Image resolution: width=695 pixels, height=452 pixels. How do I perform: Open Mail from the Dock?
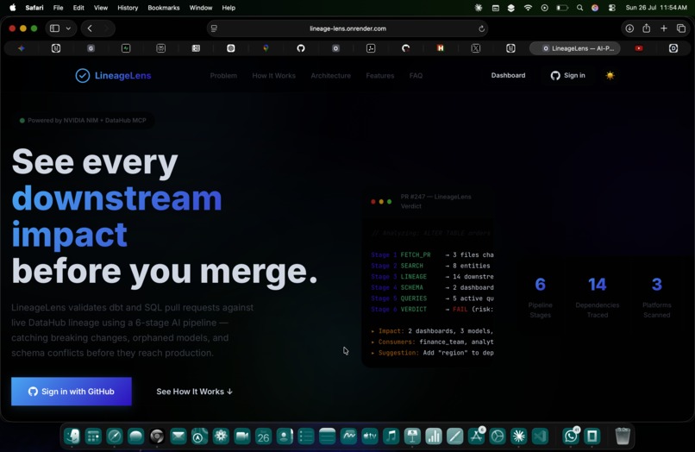tap(178, 436)
